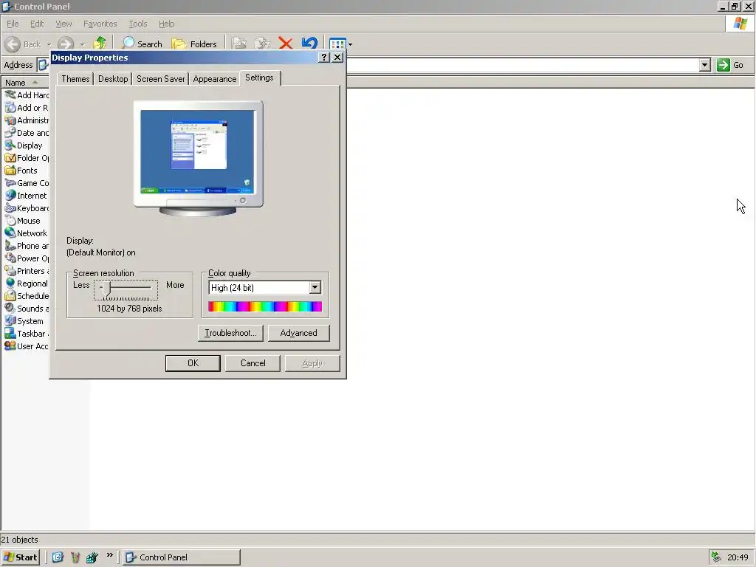
Task: Open the Edit menu
Action: 37,24
